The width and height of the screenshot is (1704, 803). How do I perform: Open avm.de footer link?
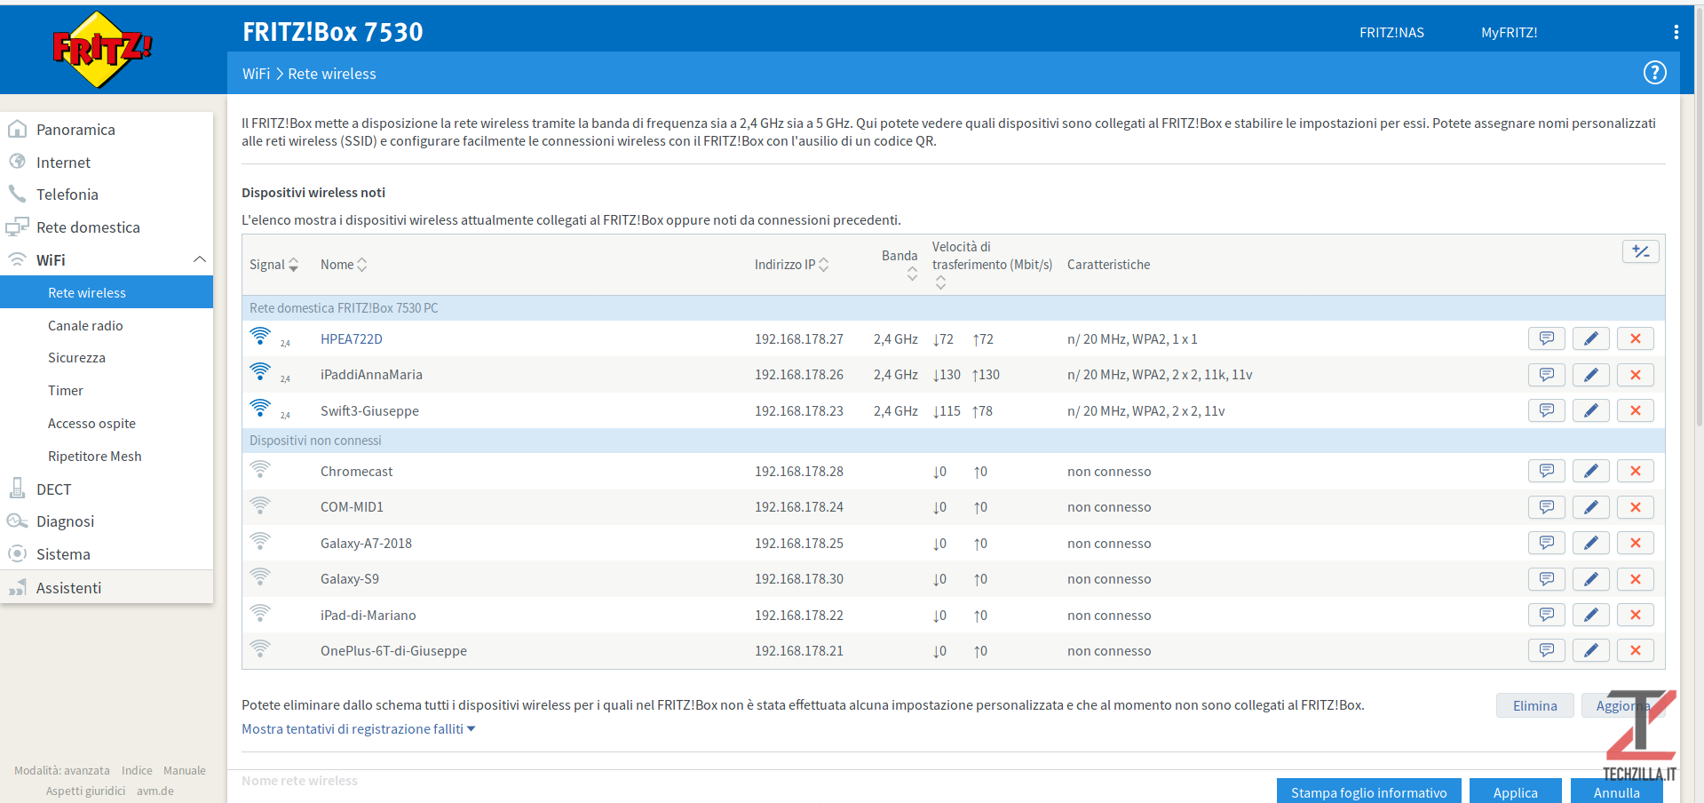click(155, 791)
